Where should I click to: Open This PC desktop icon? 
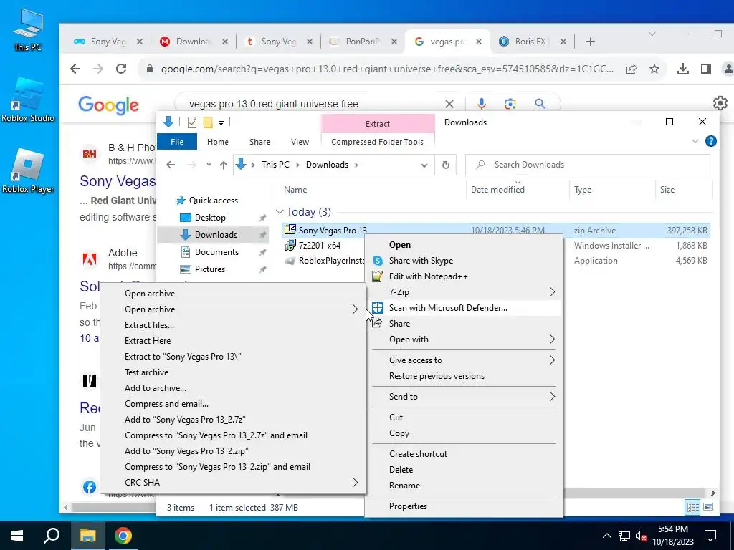(x=28, y=29)
